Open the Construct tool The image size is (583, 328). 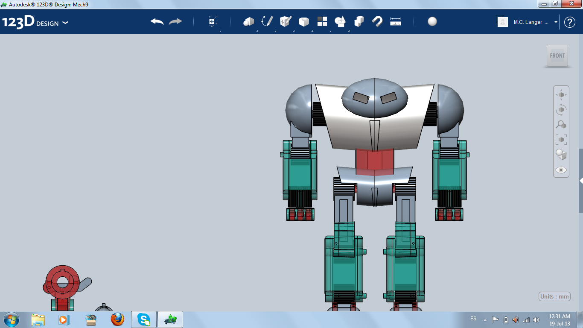(x=286, y=21)
